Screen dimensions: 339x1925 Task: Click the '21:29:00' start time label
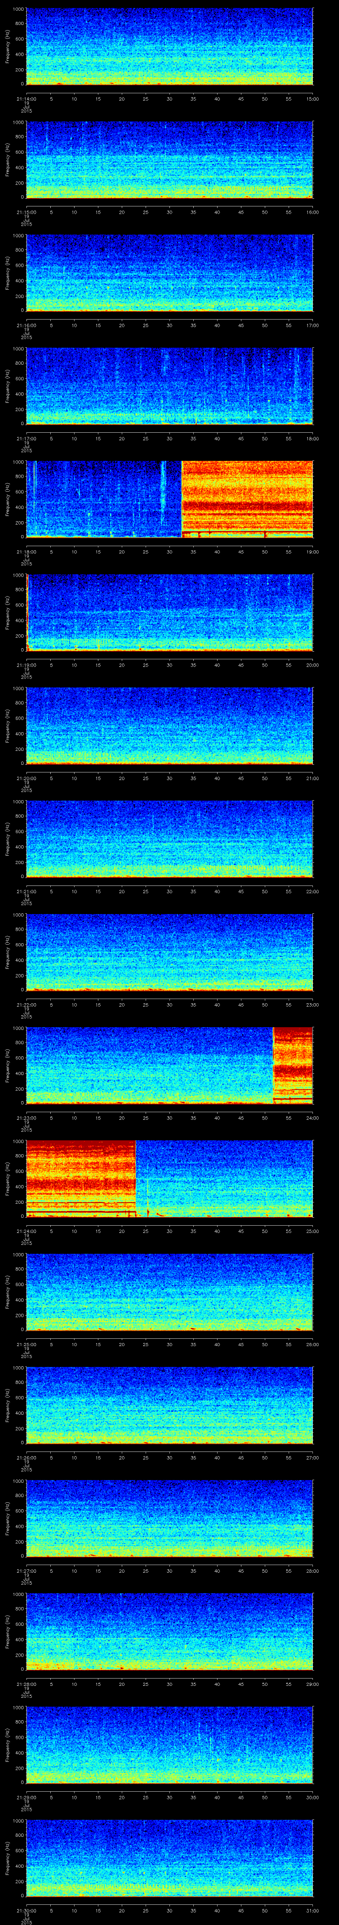pos(26,1797)
